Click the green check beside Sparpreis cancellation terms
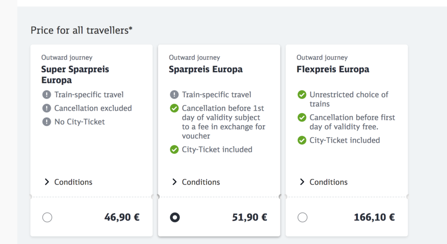 pyautogui.click(x=174, y=108)
